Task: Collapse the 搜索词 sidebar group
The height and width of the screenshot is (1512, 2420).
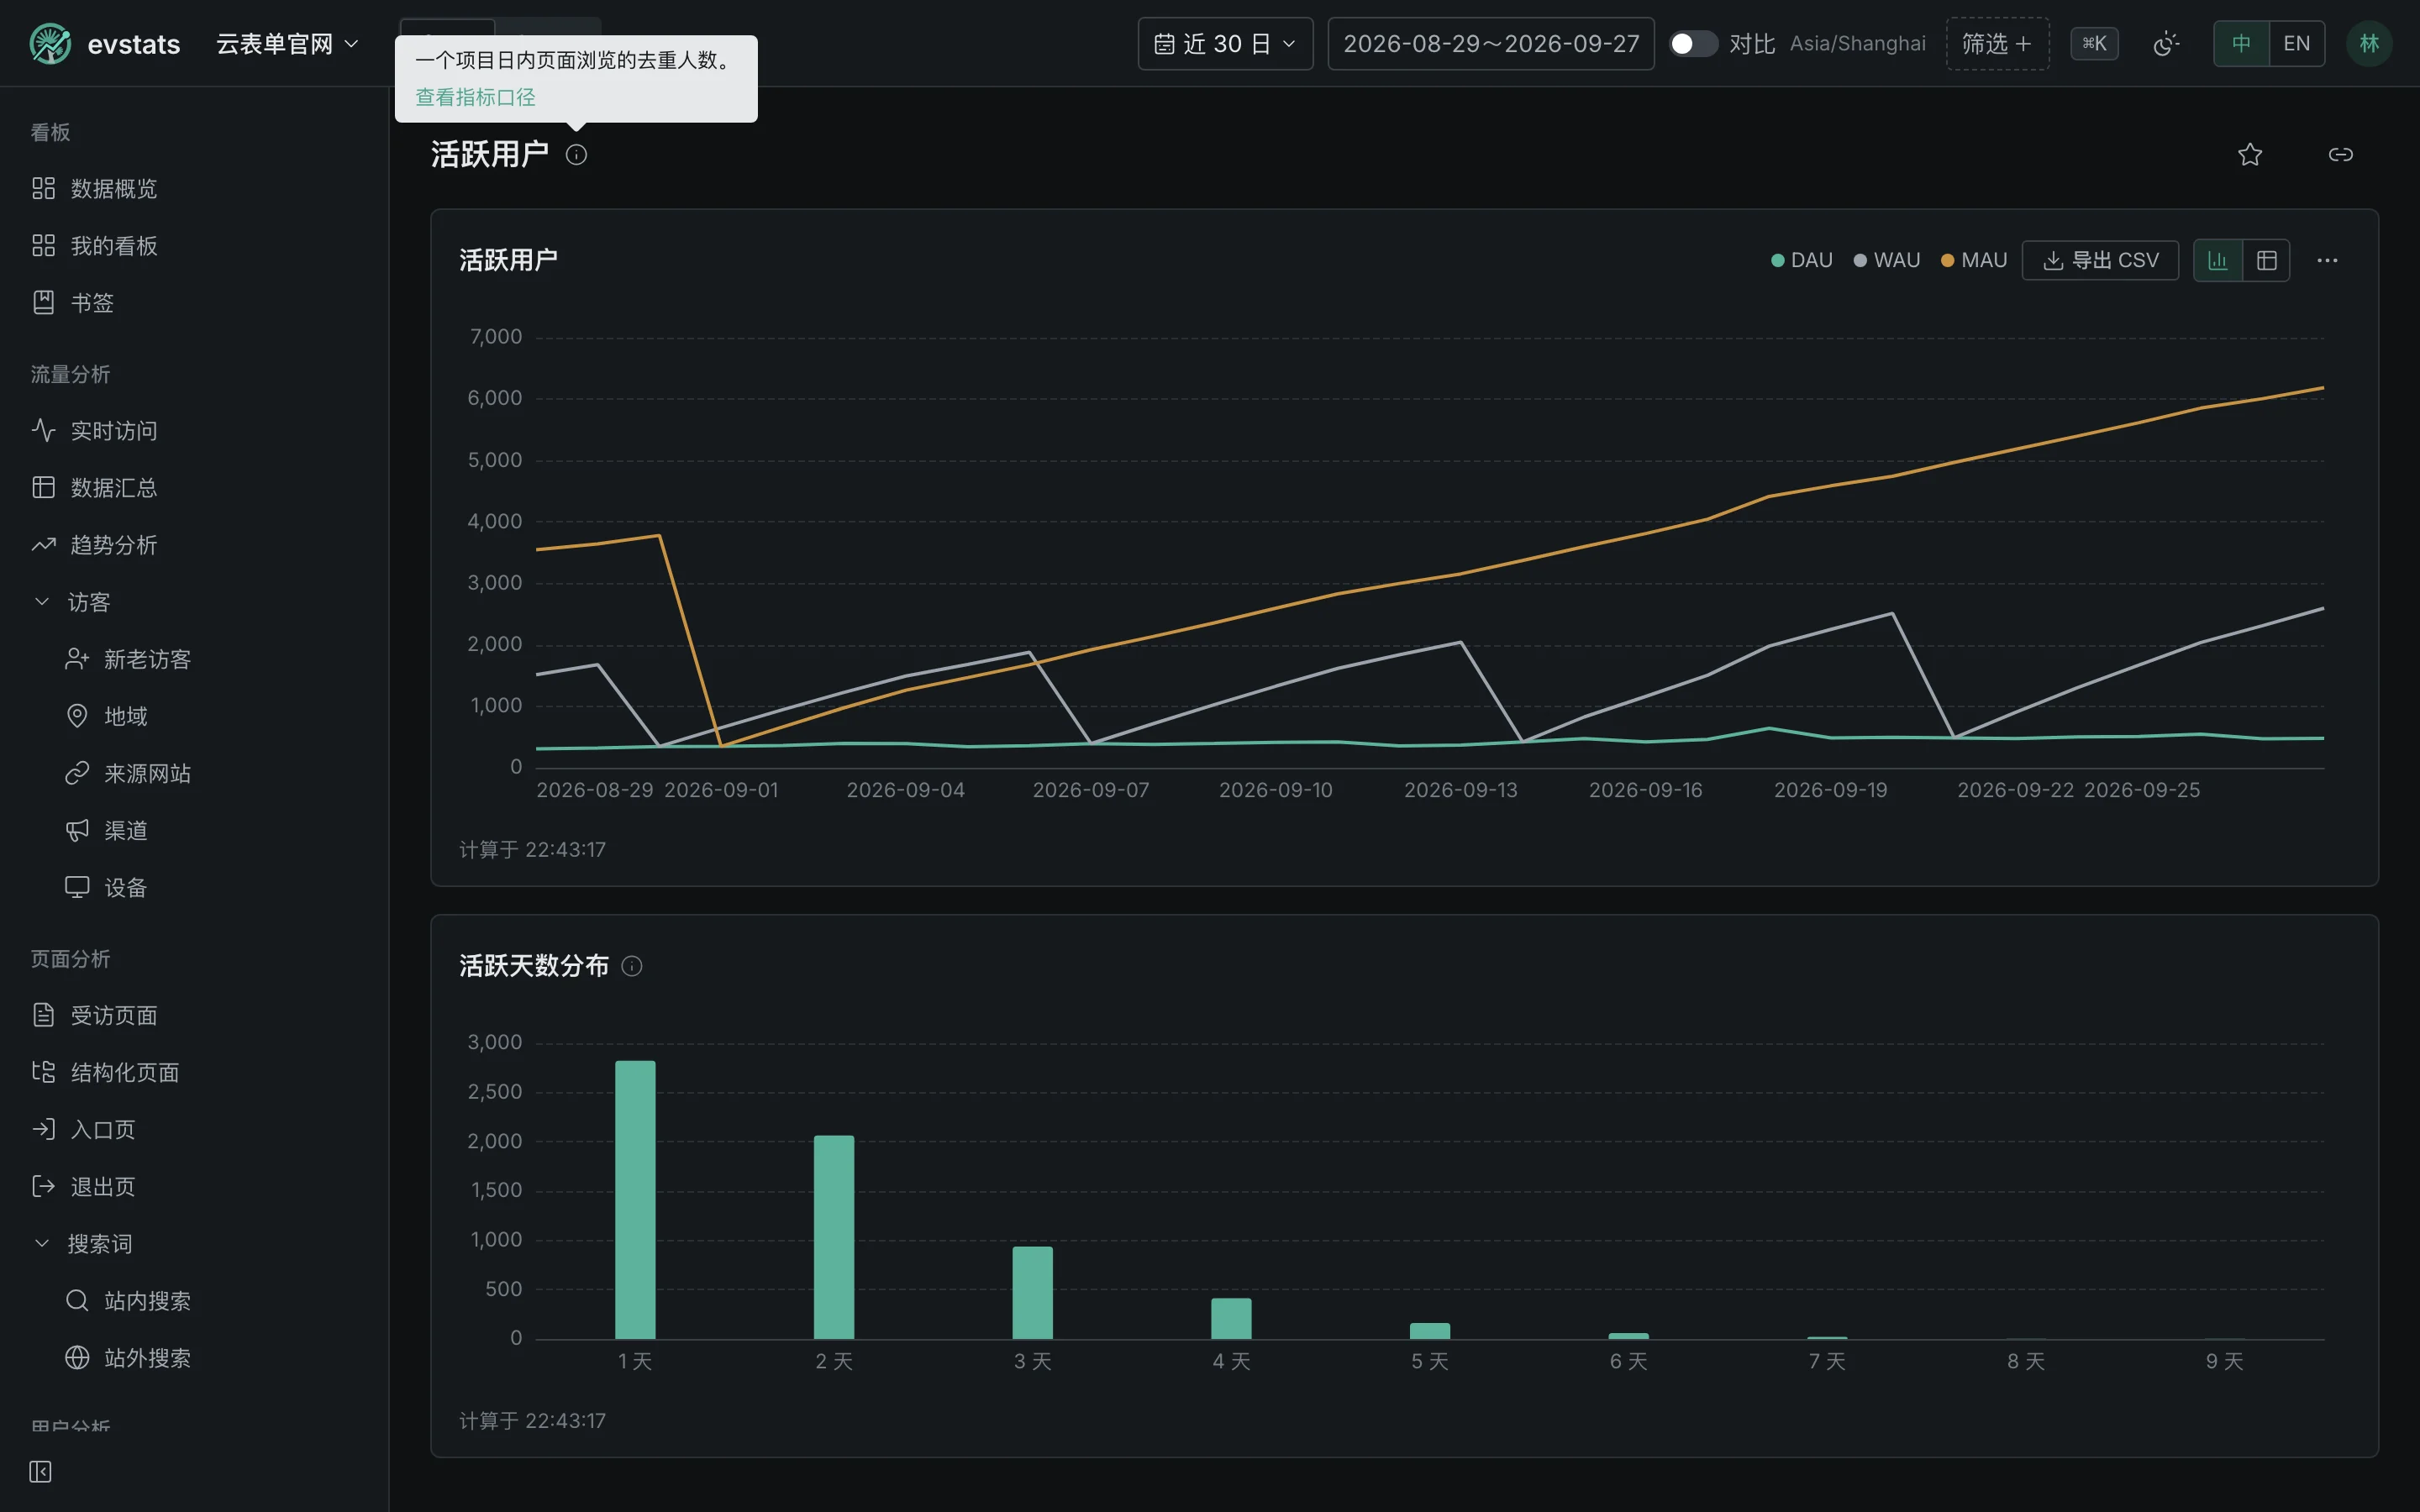Action: coord(82,1244)
